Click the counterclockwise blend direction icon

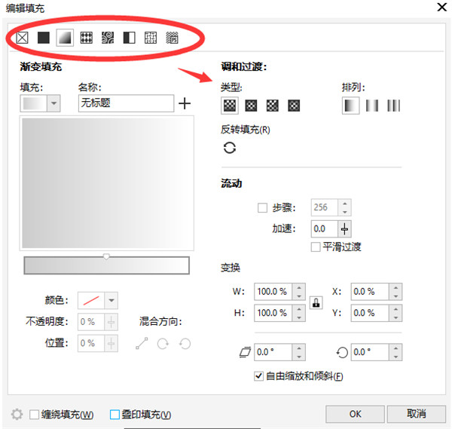[x=185, y=343]
